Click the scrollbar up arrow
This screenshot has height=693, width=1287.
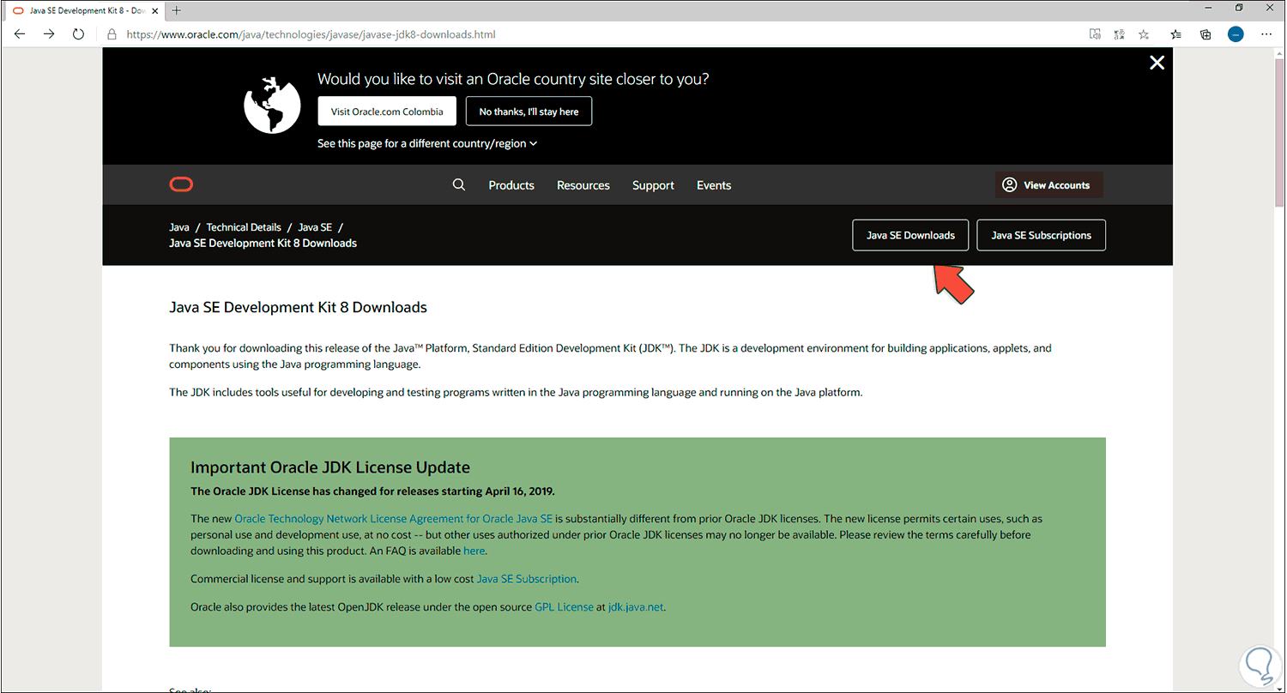pyautogui.click(x=1279, y=53)
